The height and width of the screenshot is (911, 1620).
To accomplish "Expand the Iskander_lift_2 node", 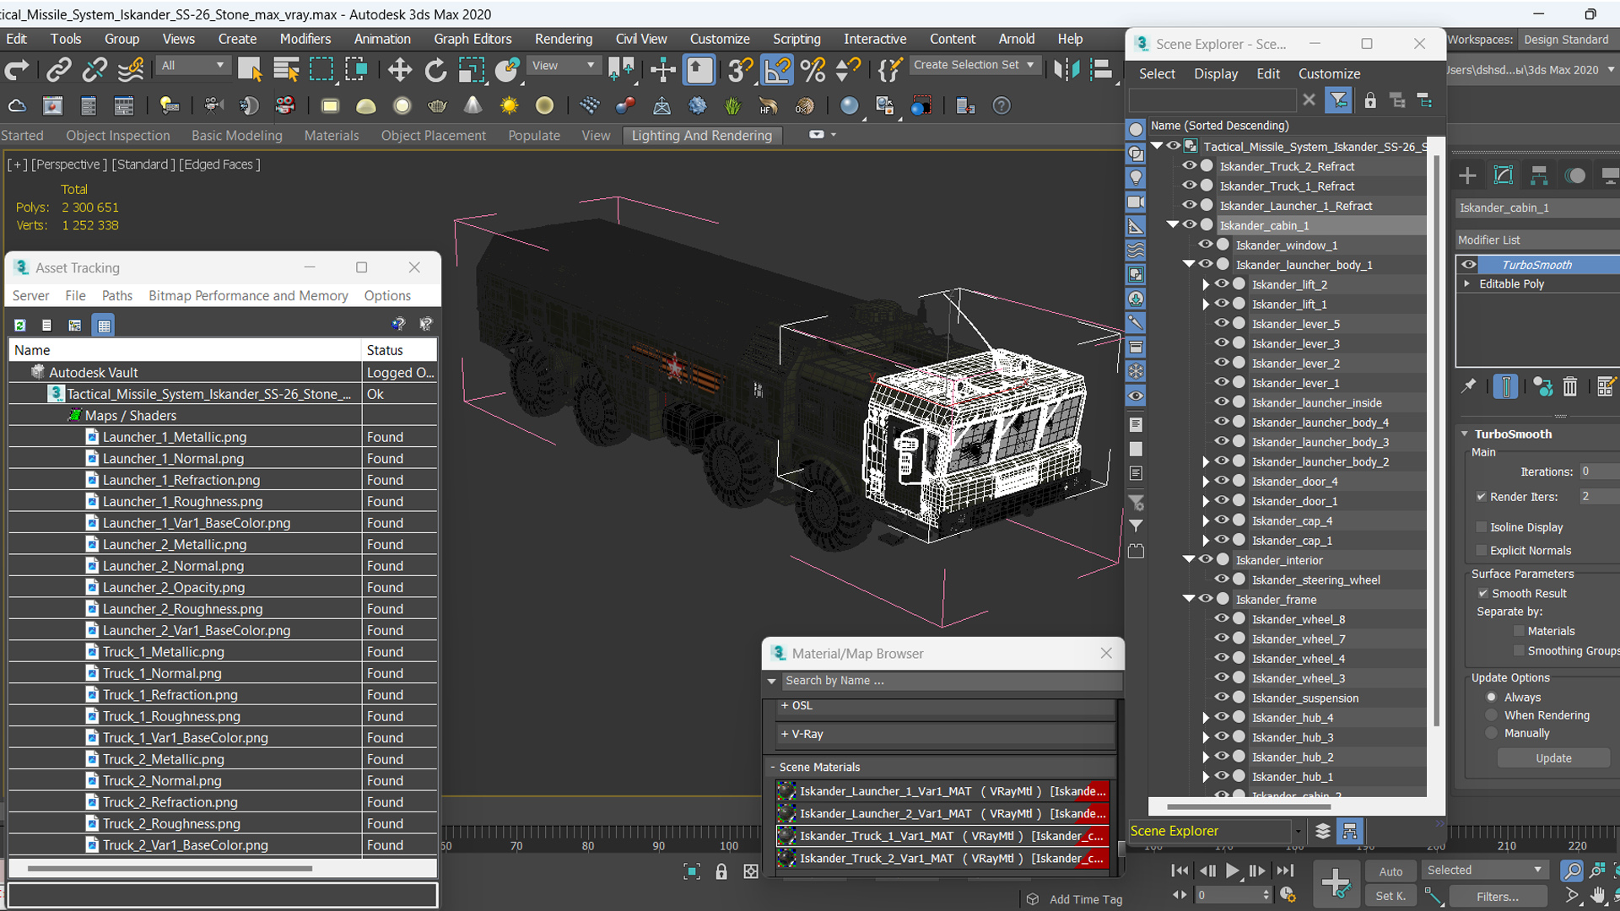I will (1206, 284).
